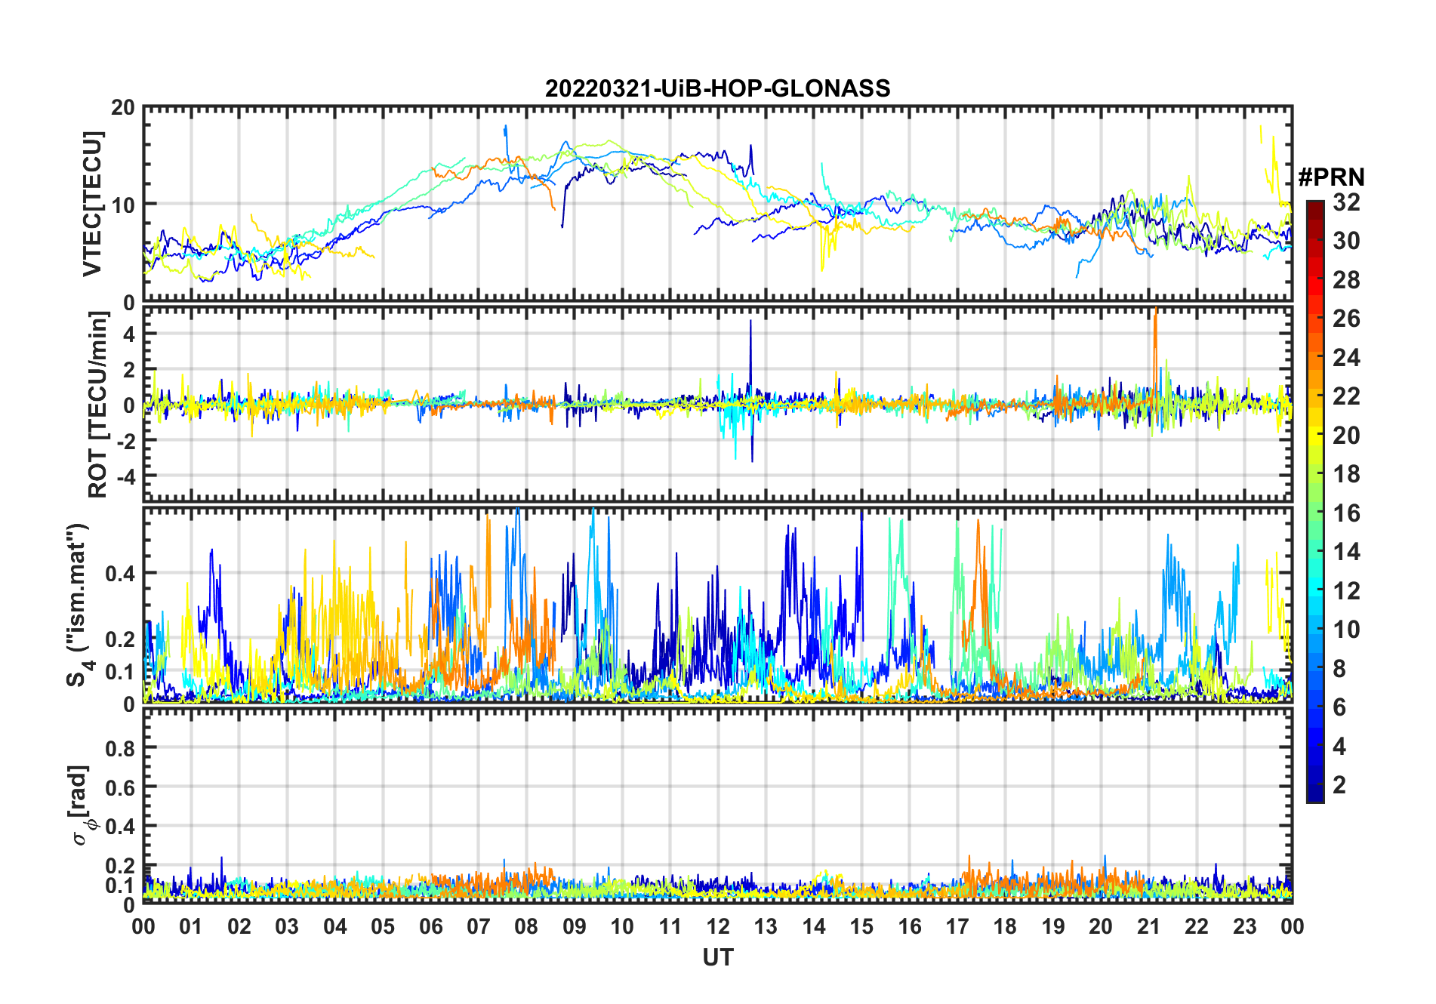Click the PRN colorbar tick label 20

(1346, 436)
